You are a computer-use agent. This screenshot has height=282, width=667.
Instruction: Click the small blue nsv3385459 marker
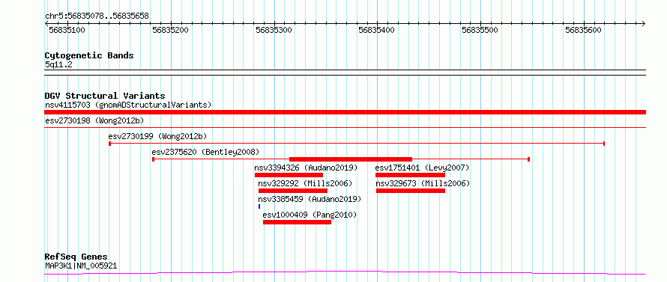(259, 206)
